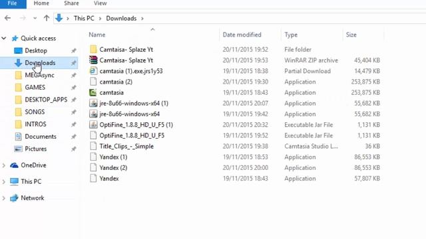Open the recent locations dropdown arrow
The width and height of the screenshot is (426, 239).
point(35,19)
